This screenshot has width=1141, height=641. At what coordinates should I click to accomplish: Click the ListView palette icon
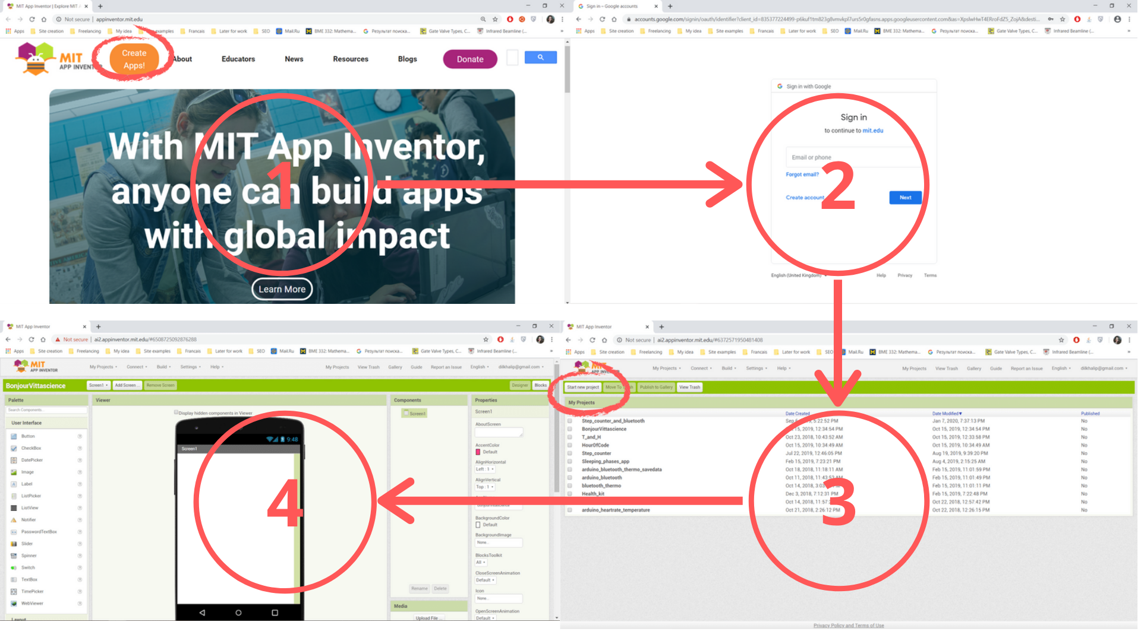click(x=14, y=508)
